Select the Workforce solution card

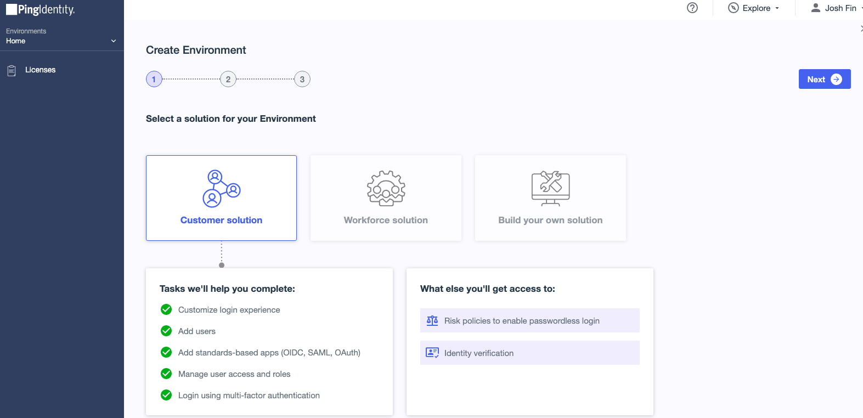[x=386, y=198]
